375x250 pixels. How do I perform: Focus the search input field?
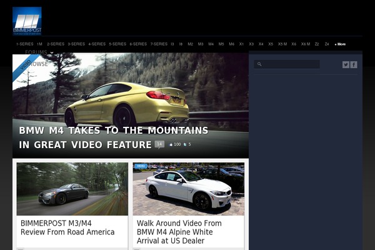287,64
